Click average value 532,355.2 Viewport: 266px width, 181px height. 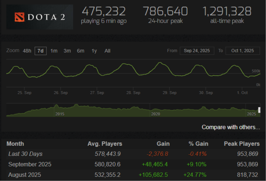pos(107,175)
